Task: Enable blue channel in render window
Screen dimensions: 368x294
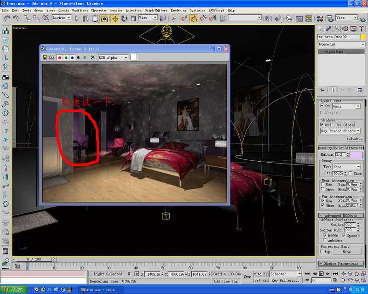Action: pyautogui.click(x=72, y=57)
